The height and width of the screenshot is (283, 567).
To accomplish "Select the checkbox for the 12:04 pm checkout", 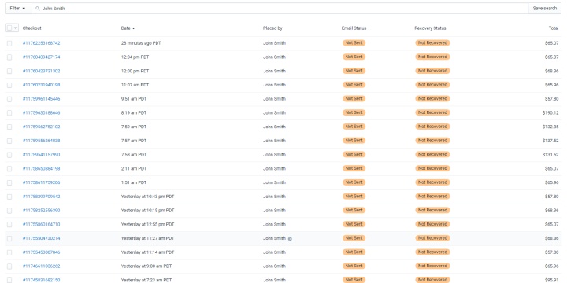I will point(9,57).
